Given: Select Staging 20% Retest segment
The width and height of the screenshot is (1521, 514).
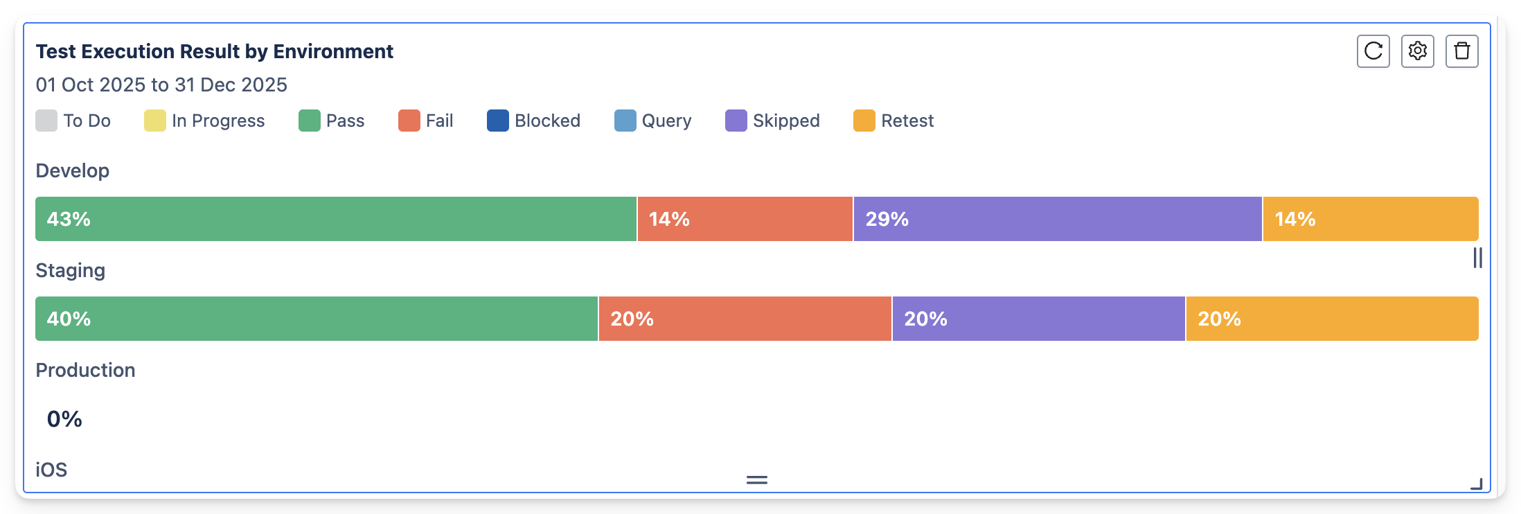Looking at the screenshot, I should coord(1331,319).
